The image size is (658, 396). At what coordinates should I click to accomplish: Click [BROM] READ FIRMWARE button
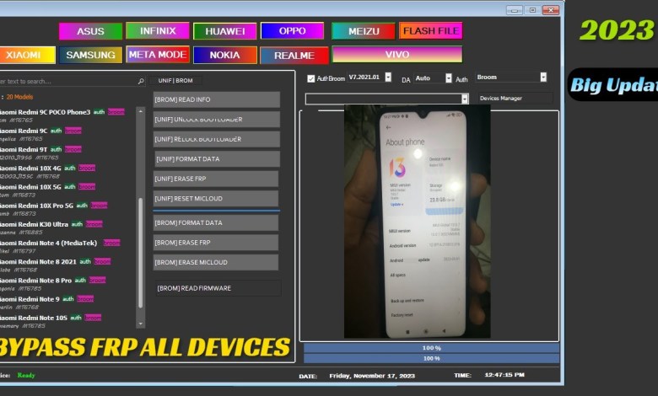pyautogui.click(x=218, y=288)
